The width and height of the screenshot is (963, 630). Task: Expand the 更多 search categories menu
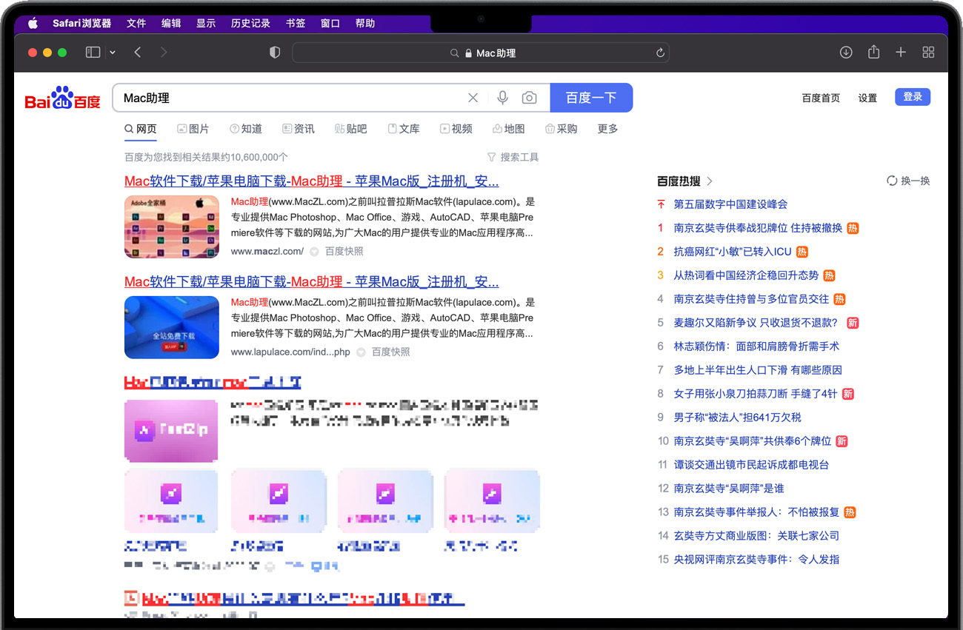point(607,128)
